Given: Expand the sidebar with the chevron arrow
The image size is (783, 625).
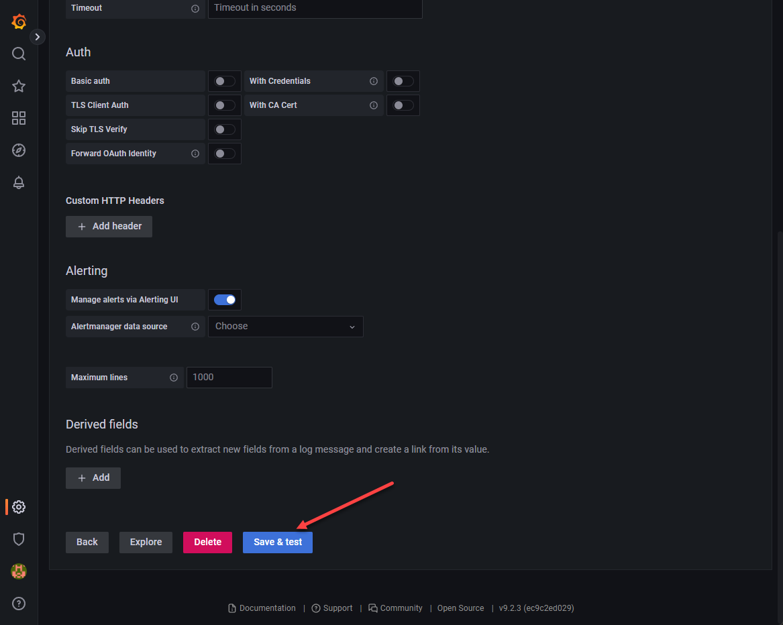Looking at the screenshot, I should tap(38, 37).
